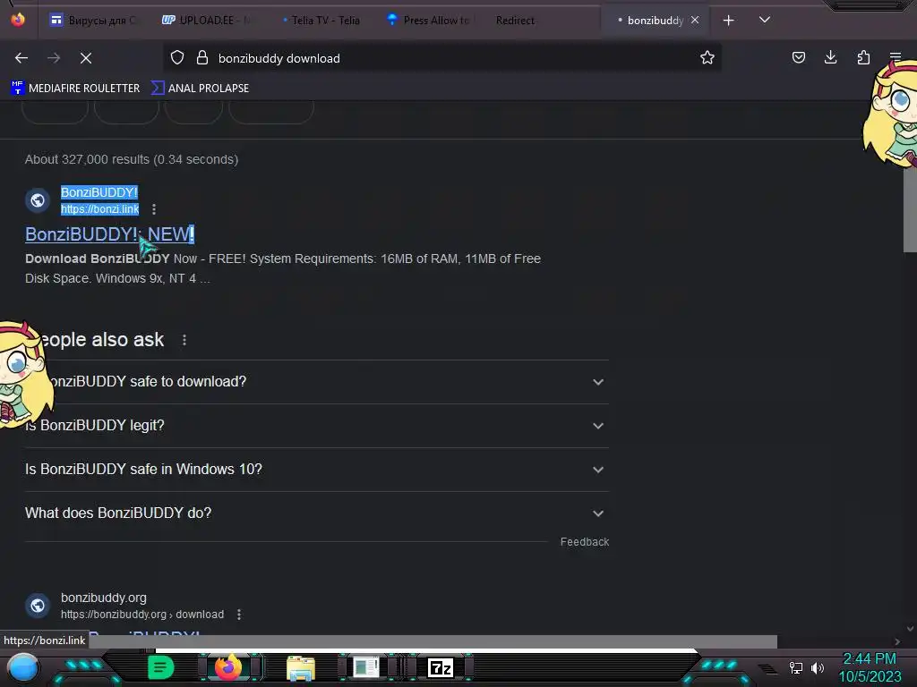Viewport: 917px width, 687px height.
Task: Close the bonzibuddy tab
Action: pos(695,20)
